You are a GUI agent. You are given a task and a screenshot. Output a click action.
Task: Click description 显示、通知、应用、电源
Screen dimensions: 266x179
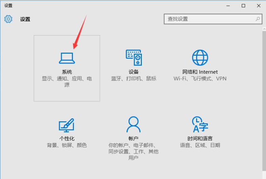pos(67,82)
